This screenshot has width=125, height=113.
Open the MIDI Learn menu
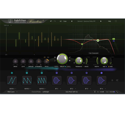[x=12, y=92]
